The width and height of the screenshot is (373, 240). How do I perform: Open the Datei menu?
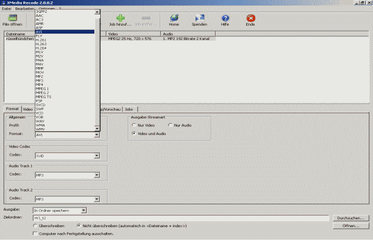coord(7,9)
